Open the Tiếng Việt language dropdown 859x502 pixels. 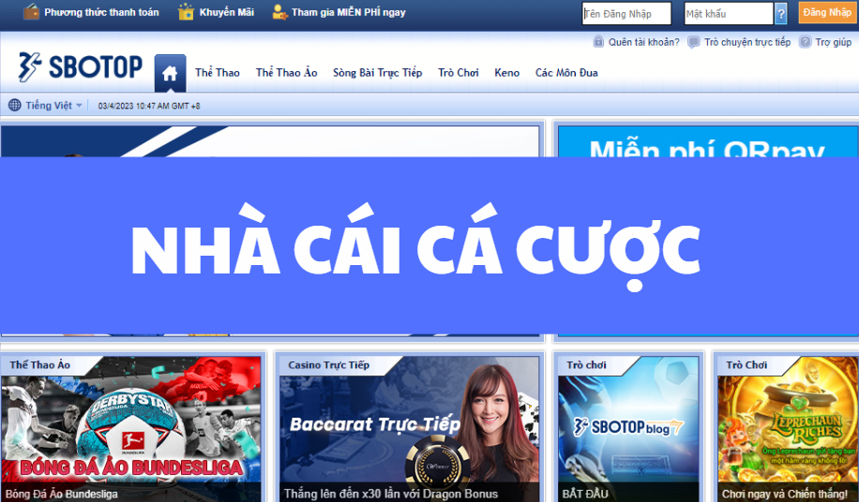(53, 106)
